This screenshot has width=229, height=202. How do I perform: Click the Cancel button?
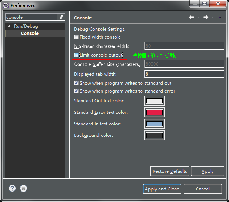pyautogui.click(x=203, y=189)
